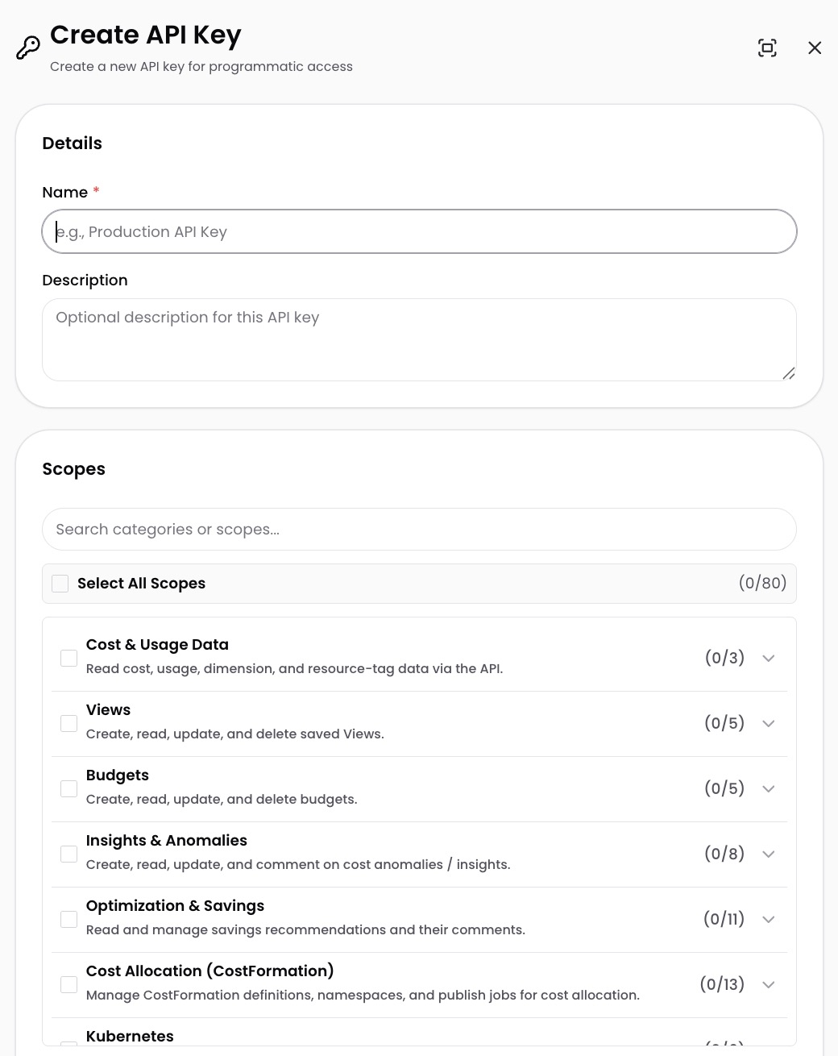
Task: Select the Budgets scope checkbox
Action: [x=69, y=789]
